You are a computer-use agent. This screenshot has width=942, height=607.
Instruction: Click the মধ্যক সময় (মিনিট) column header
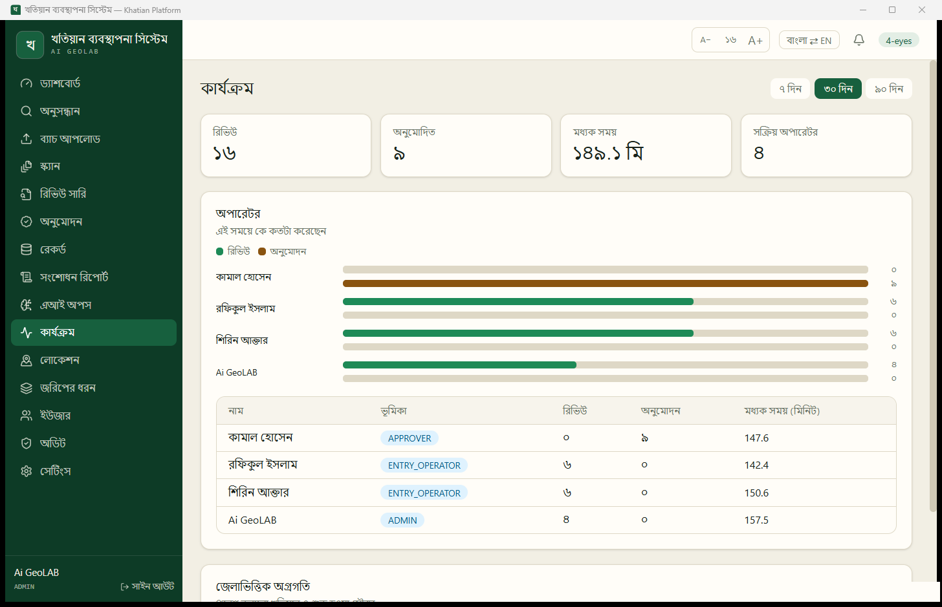tap(782, 411)
